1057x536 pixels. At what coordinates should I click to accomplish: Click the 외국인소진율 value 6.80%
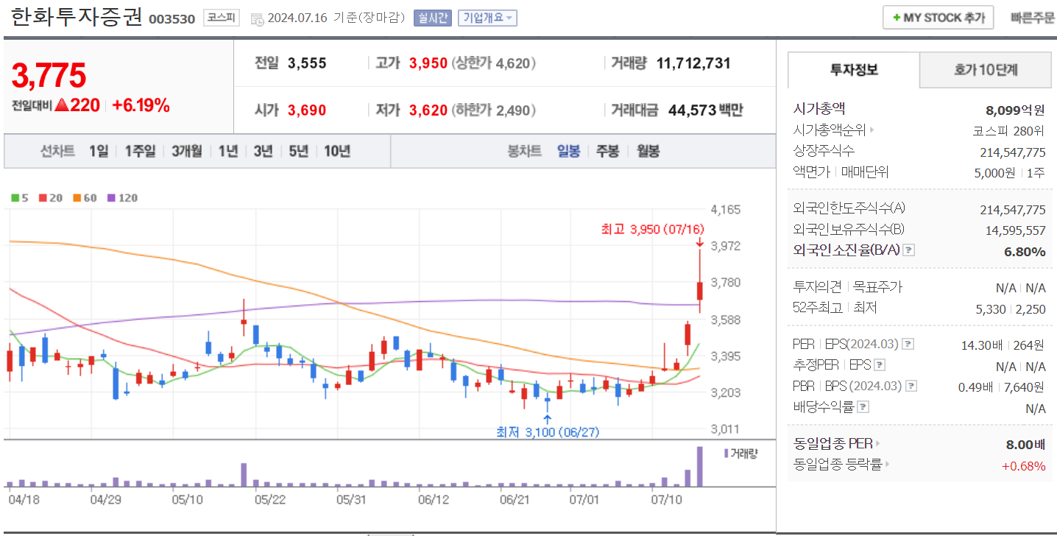tap(1025, 251)
